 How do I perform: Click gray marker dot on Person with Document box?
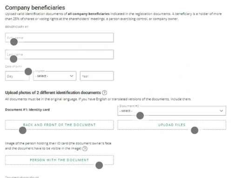[x=99, y=165]
